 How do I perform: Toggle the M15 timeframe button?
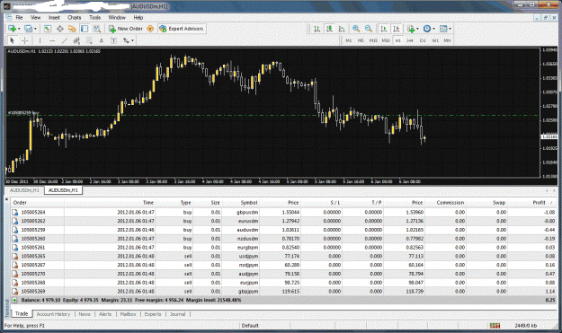click(x=373, y=40)
